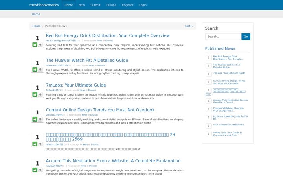The image size is (283, 177).
Task: Open Groups in the top navigation
Action: [111, 5]
